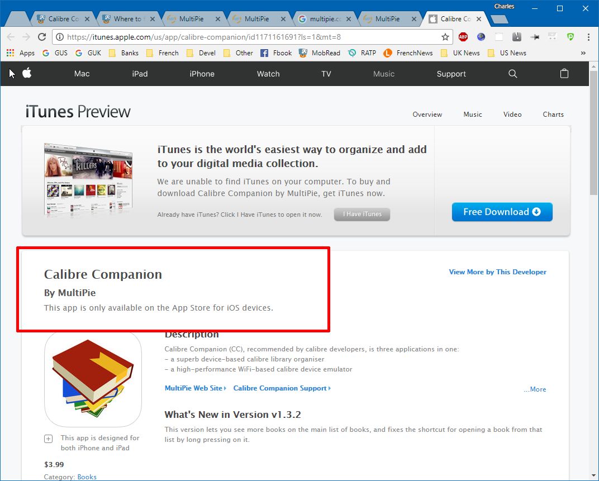599x481 pixels.
Task: Open the Support section
Action: point(451,74)
